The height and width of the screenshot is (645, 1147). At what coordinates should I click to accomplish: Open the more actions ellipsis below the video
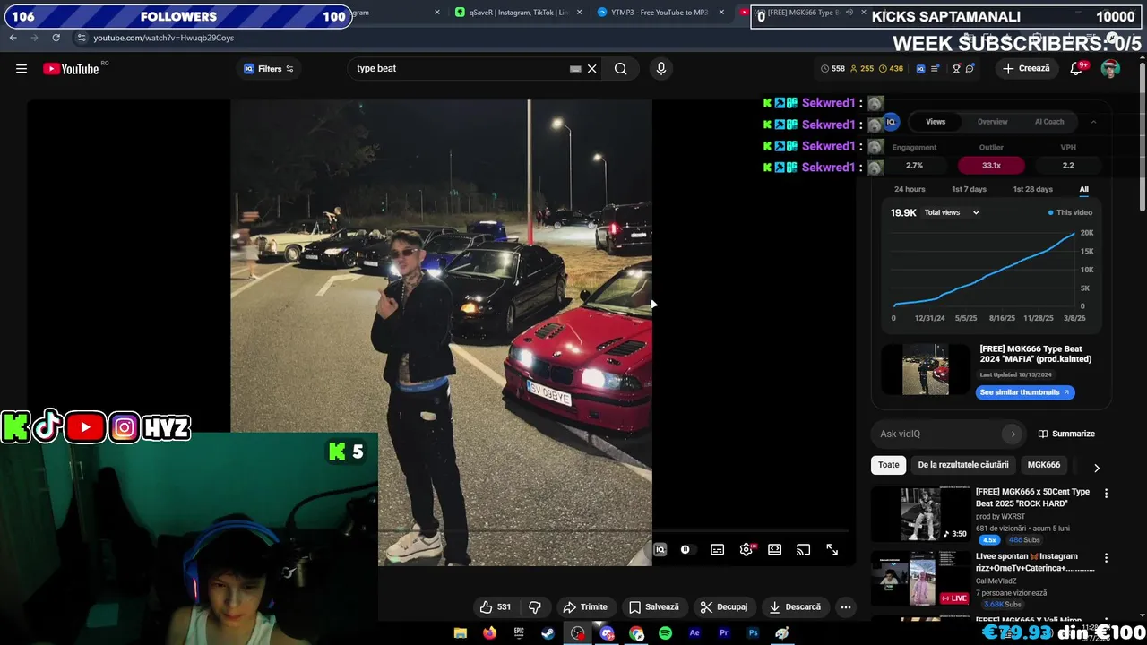click(845, 607)
